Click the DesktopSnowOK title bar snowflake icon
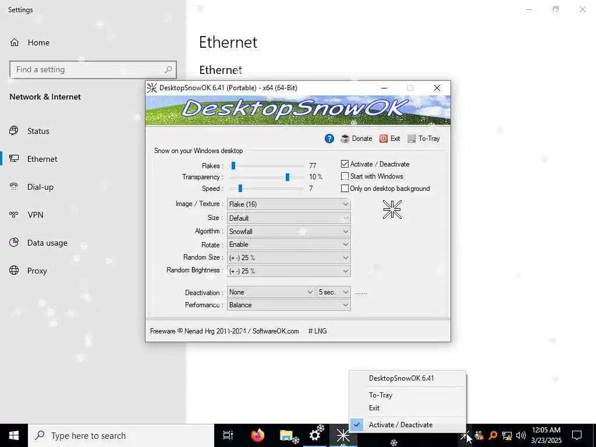The height and width of the screenshot is (447, 596). pyautogui.click(x=152, y=88)
